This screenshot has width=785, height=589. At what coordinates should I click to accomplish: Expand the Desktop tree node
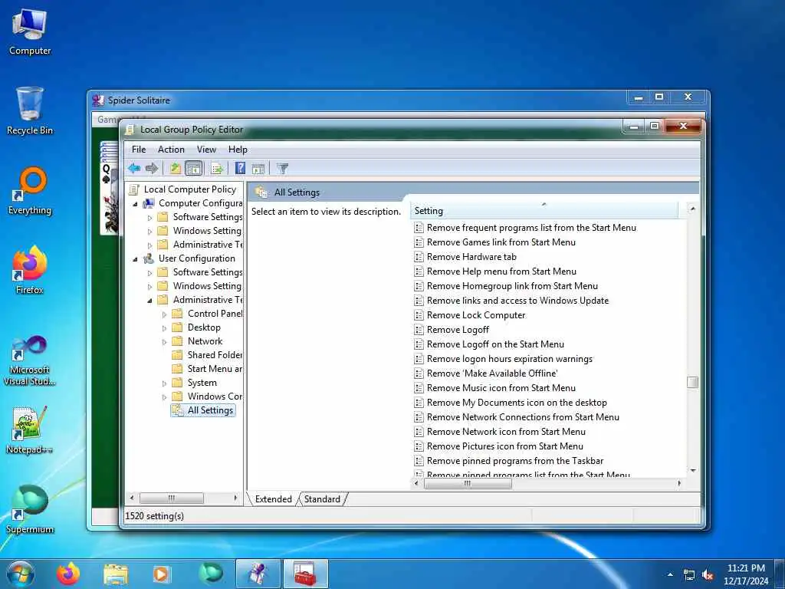[164, 328]
